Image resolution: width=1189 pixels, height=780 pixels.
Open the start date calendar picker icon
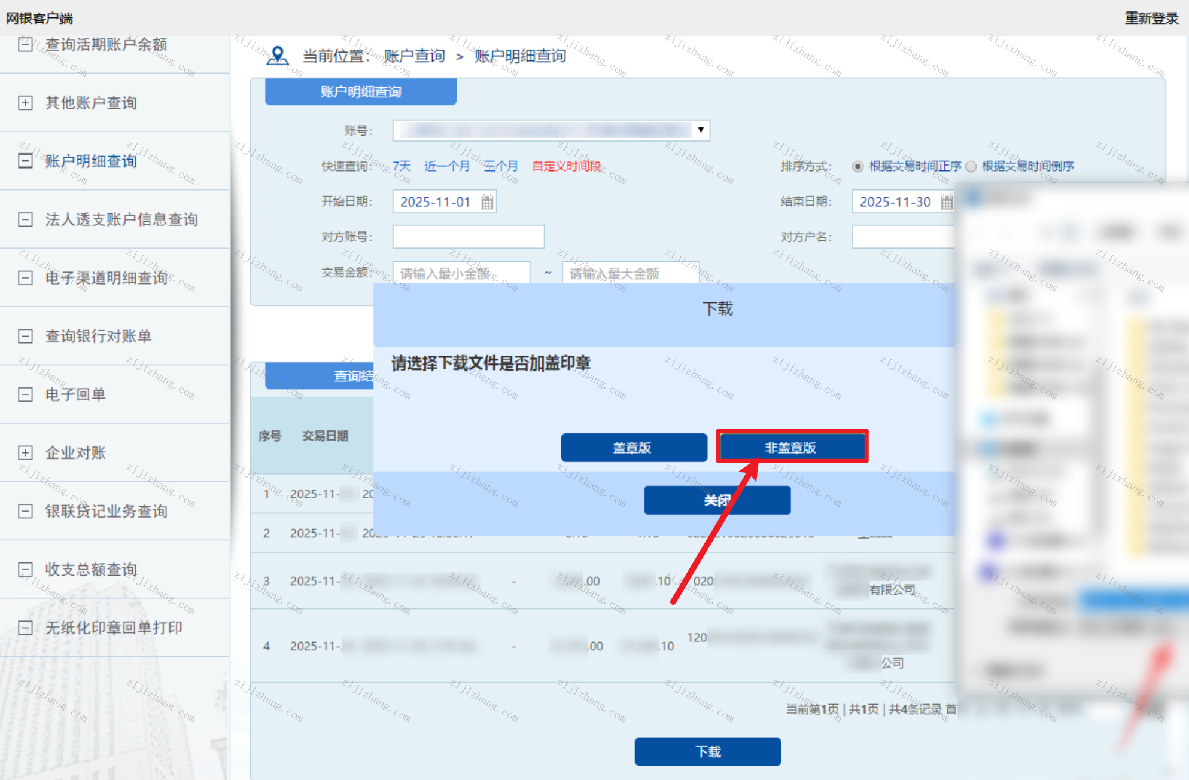coord(487,202)
